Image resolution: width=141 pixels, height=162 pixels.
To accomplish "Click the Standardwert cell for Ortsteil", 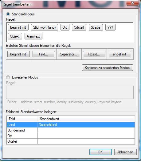I will pyautogui.click(x=86, y=141).
